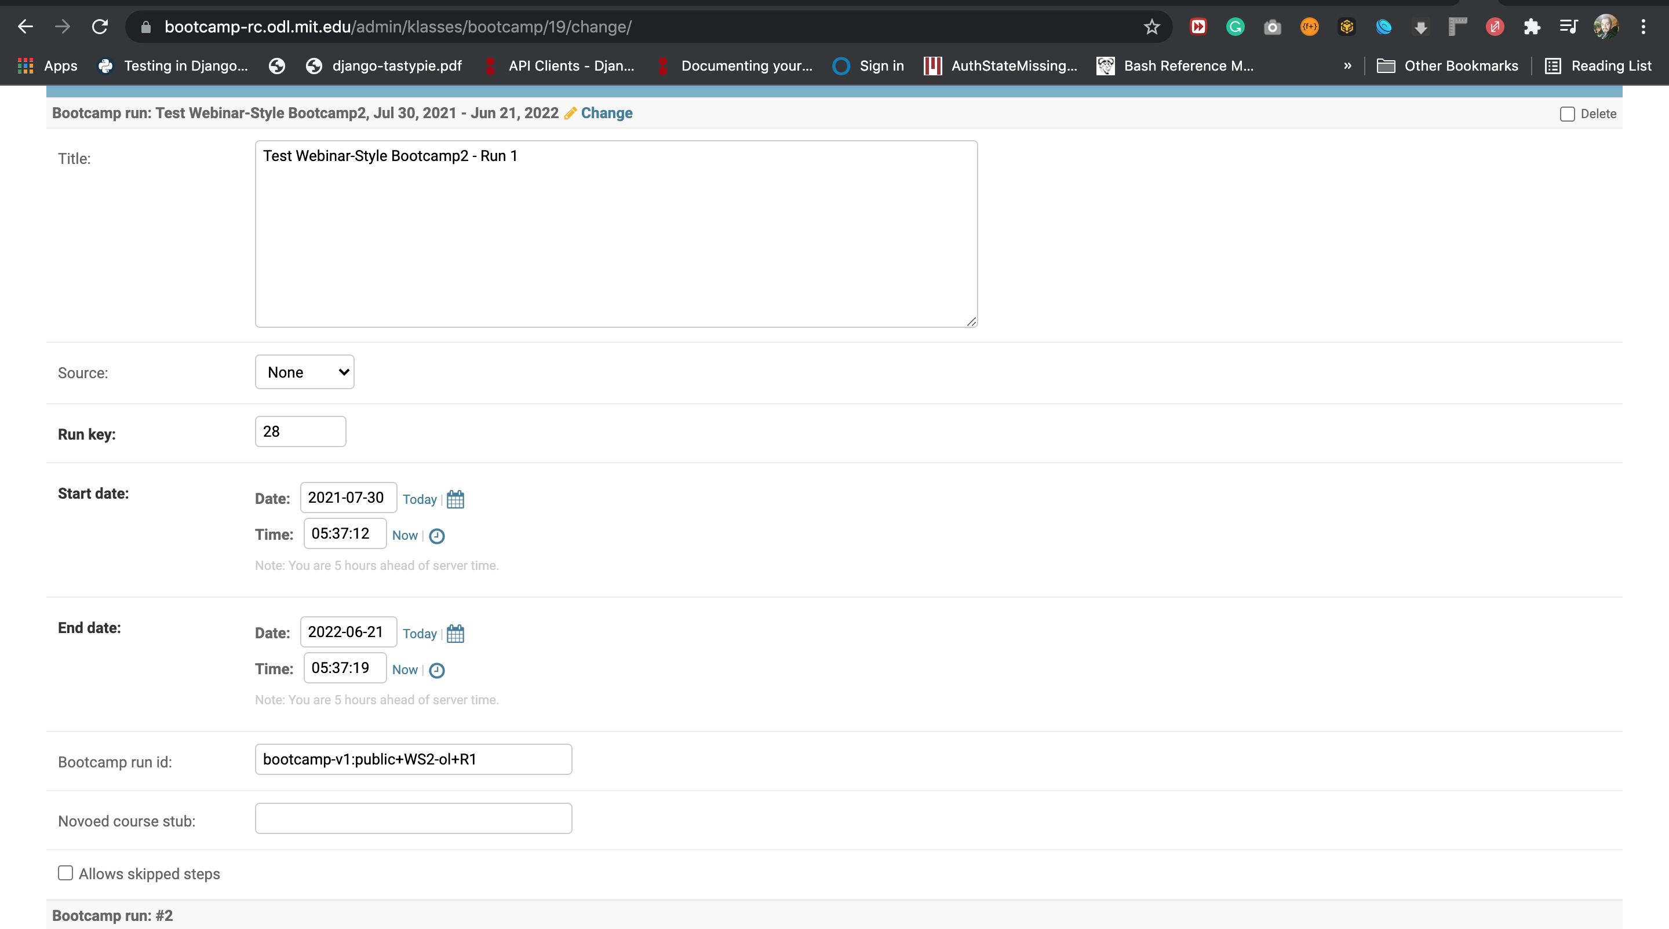Click inside the Novoed course stub field
The width and height of the screenshot is (1669, 929).
[413, 818]
